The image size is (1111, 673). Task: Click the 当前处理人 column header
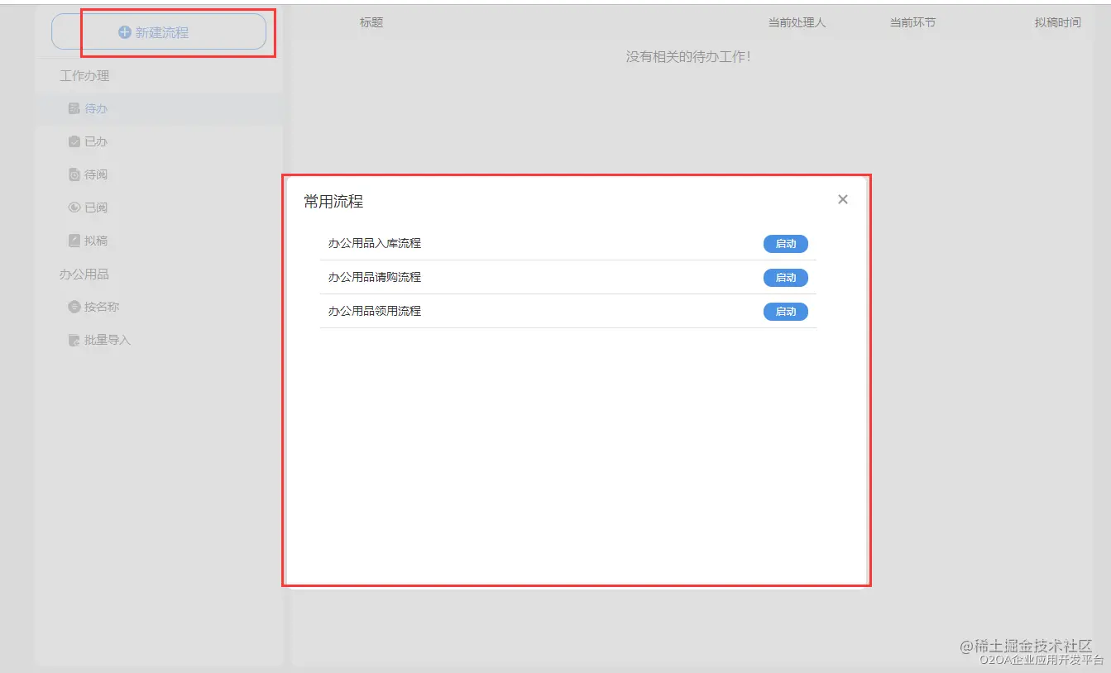coord(797,22)
